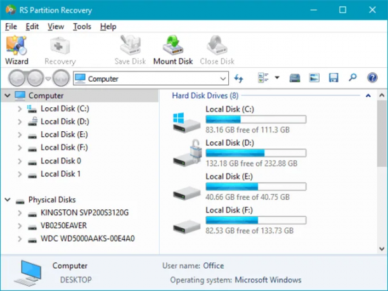Open navigation history dropdown arrow

[48, 79]
